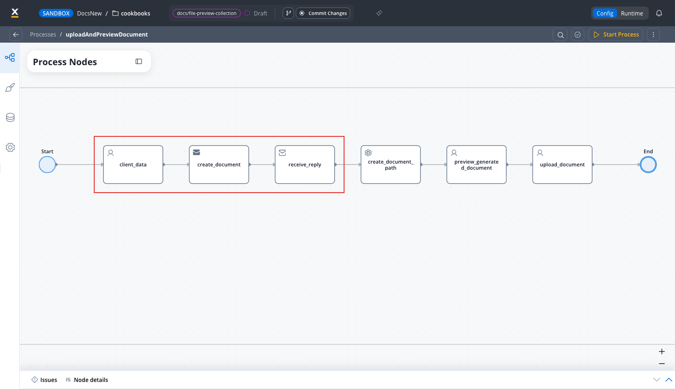This screenshot has height=389, width=675.
Task: Select the preview_generated_document node
Action: (476, 165)
